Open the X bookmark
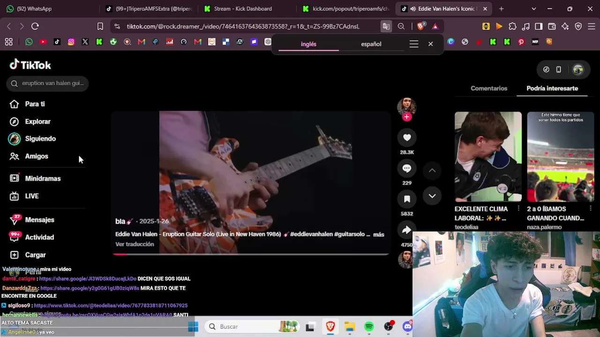This screenshot has height=337, width=600. (85, 42)
